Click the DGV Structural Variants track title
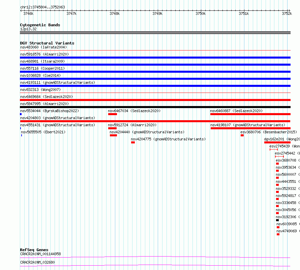Screen dimensions: 300x270 tap(47, 43)
